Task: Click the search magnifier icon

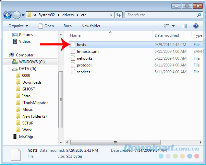Action: [199, 15]
